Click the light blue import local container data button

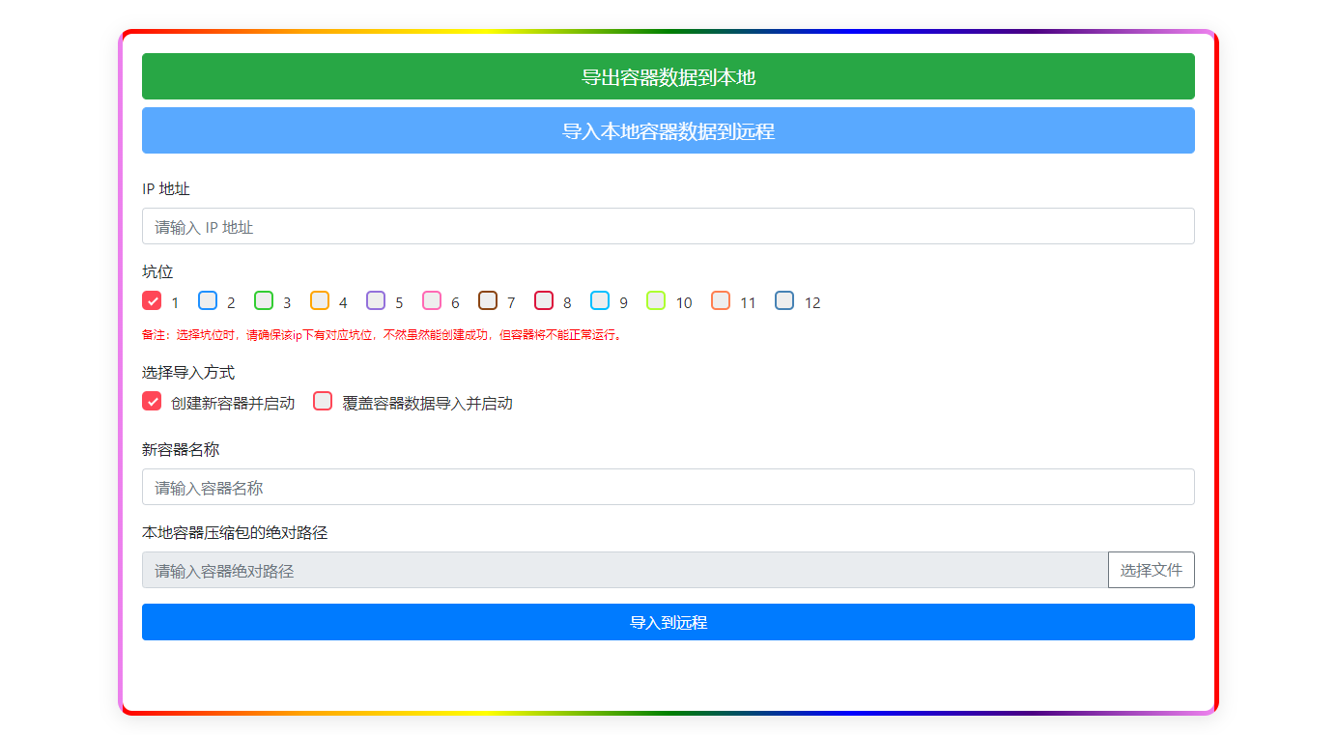pos(668,130)
